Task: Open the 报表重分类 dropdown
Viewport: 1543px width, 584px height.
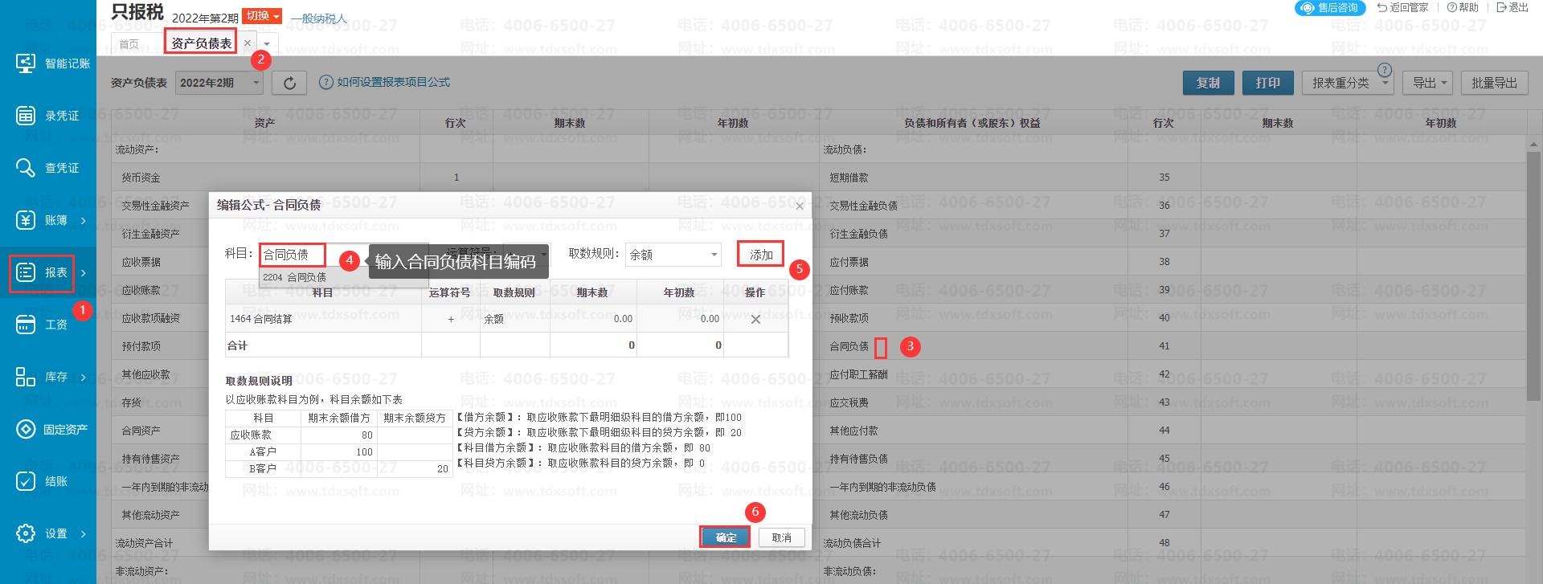Action: (1350, 83)
